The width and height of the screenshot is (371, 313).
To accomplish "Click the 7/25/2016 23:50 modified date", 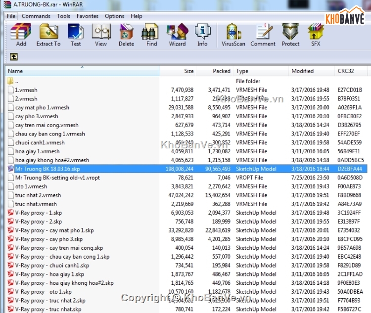I will coord(310,178).
